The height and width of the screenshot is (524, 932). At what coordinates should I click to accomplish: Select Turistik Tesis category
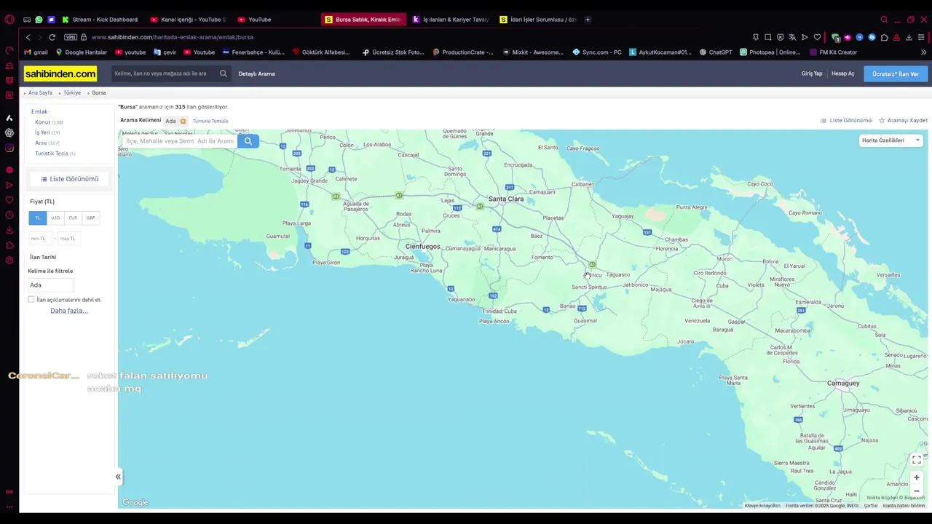(x=52, y=154)
